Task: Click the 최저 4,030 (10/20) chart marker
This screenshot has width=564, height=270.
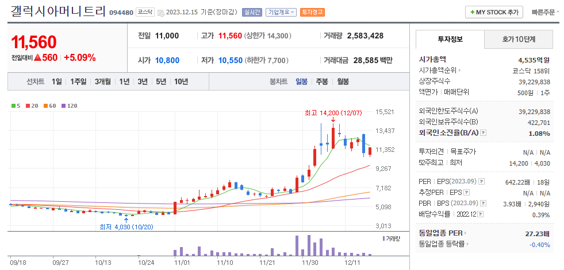Action: (x=126, y=226)
